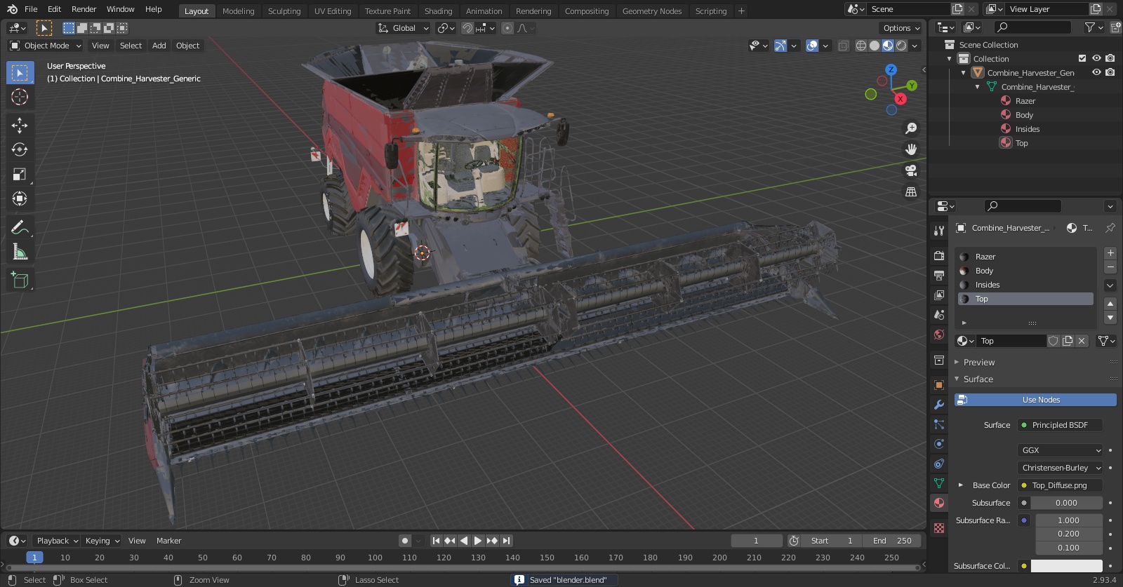Select the Transform tool
Viewport: 1123px width, 587px height.
[x=20, y=198]
